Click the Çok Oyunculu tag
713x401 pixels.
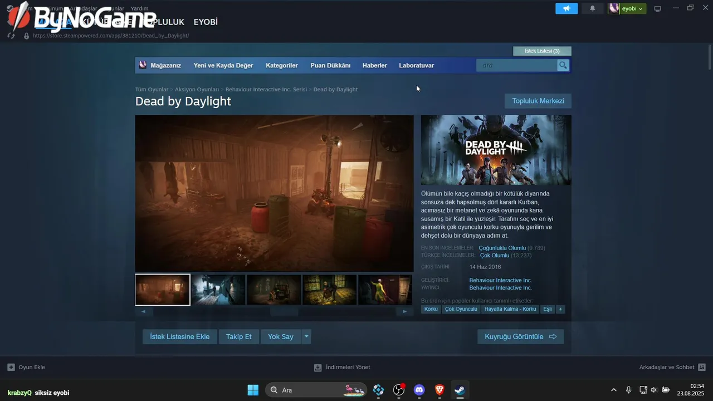click(461, 309)
